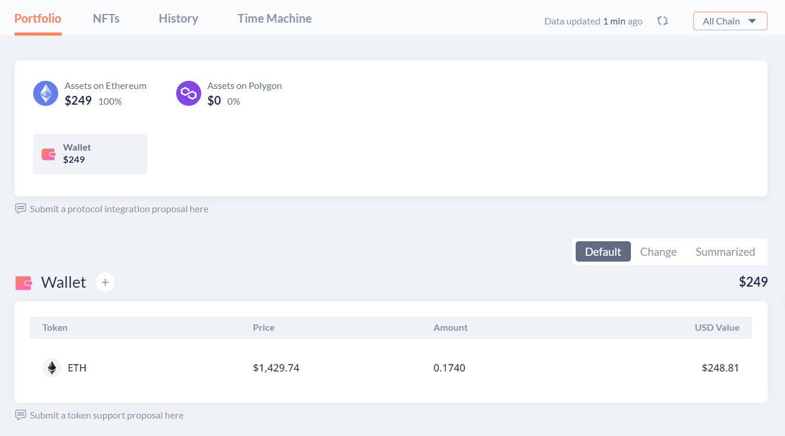Image resolution: width=785 pixels, height=436 pixels.
Task: Click the ETH token name
Action: [77, 368]
